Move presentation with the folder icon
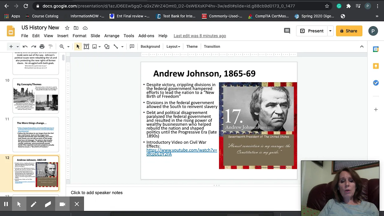The width and height of the screenshot is (384, 216). click(76, 28)
